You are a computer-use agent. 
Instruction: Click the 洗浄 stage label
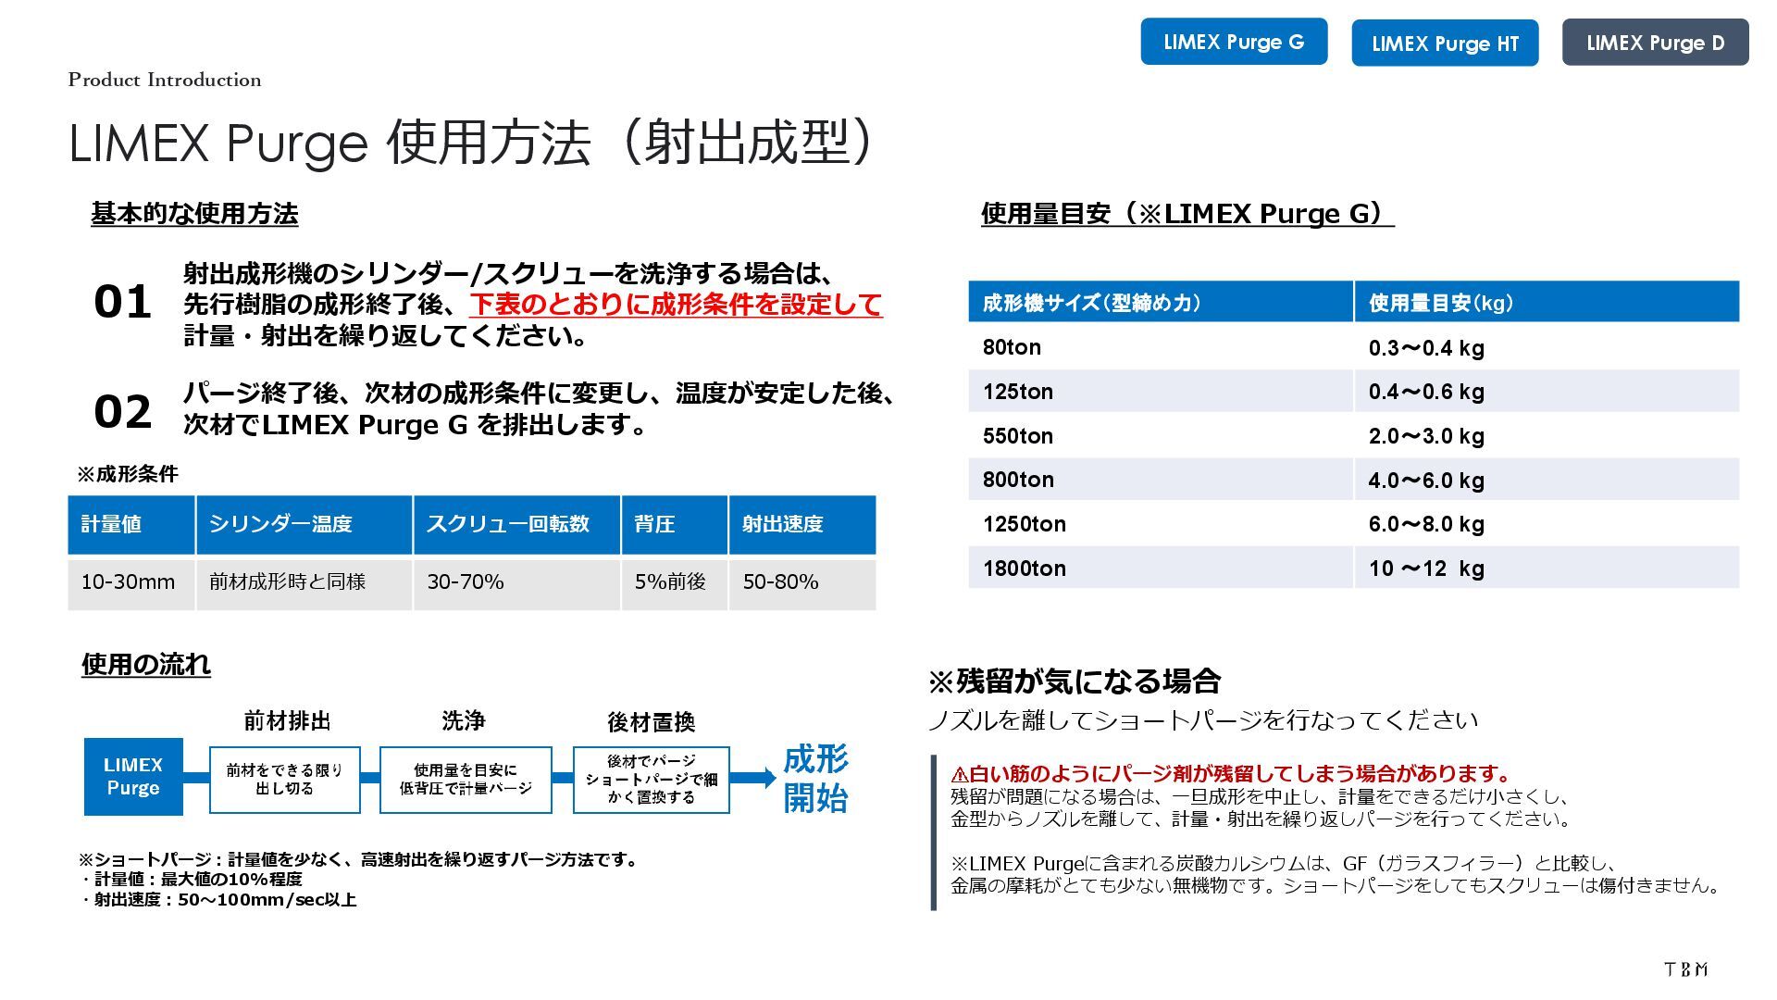coord(464,720)
